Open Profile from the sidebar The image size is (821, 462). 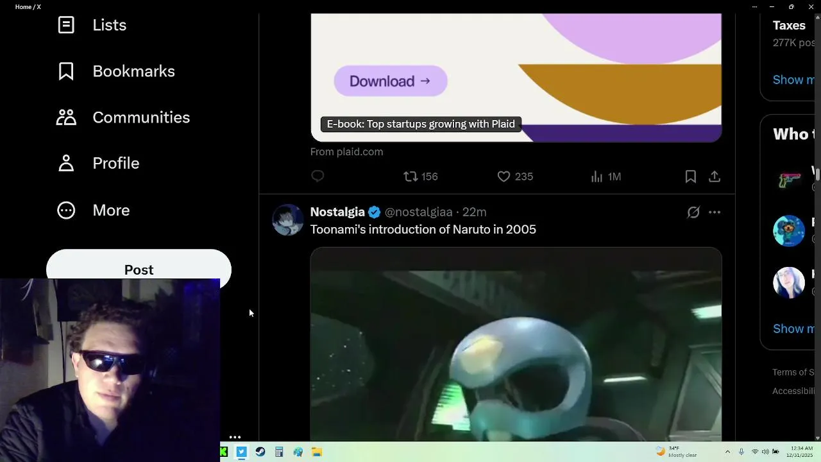(98, 163)
